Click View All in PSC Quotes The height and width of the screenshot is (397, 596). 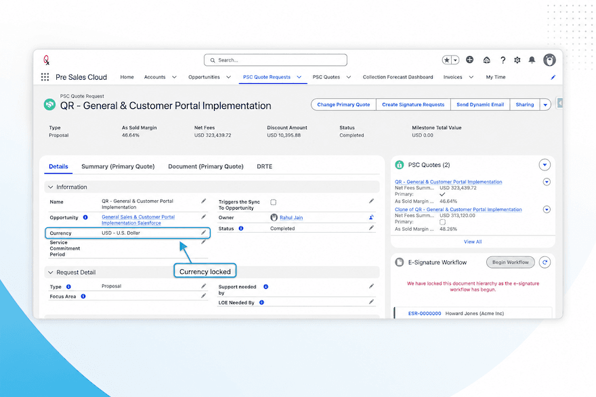point(473,241)
